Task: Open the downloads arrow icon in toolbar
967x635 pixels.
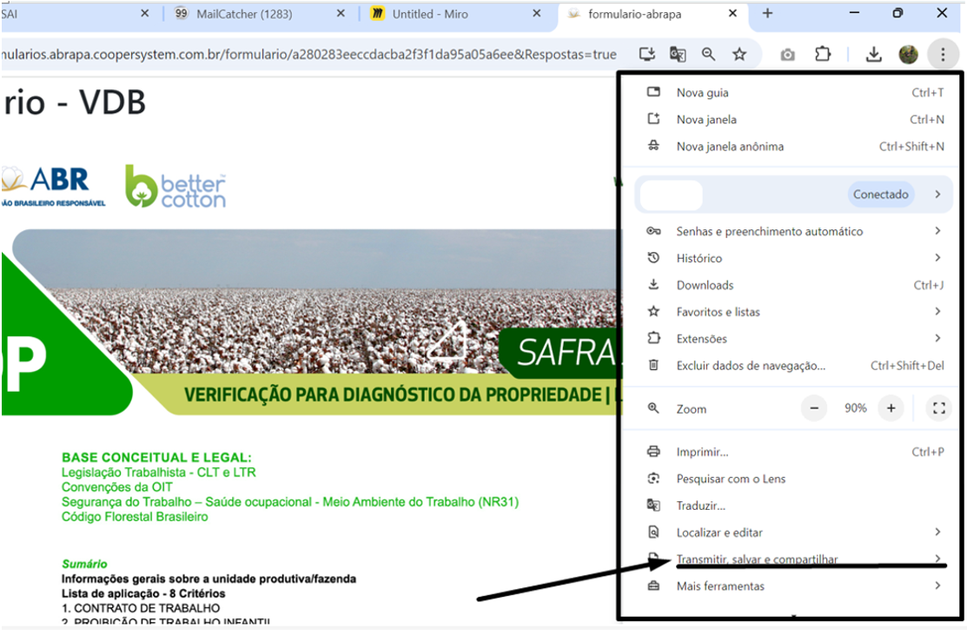Action: coord(874,55)
